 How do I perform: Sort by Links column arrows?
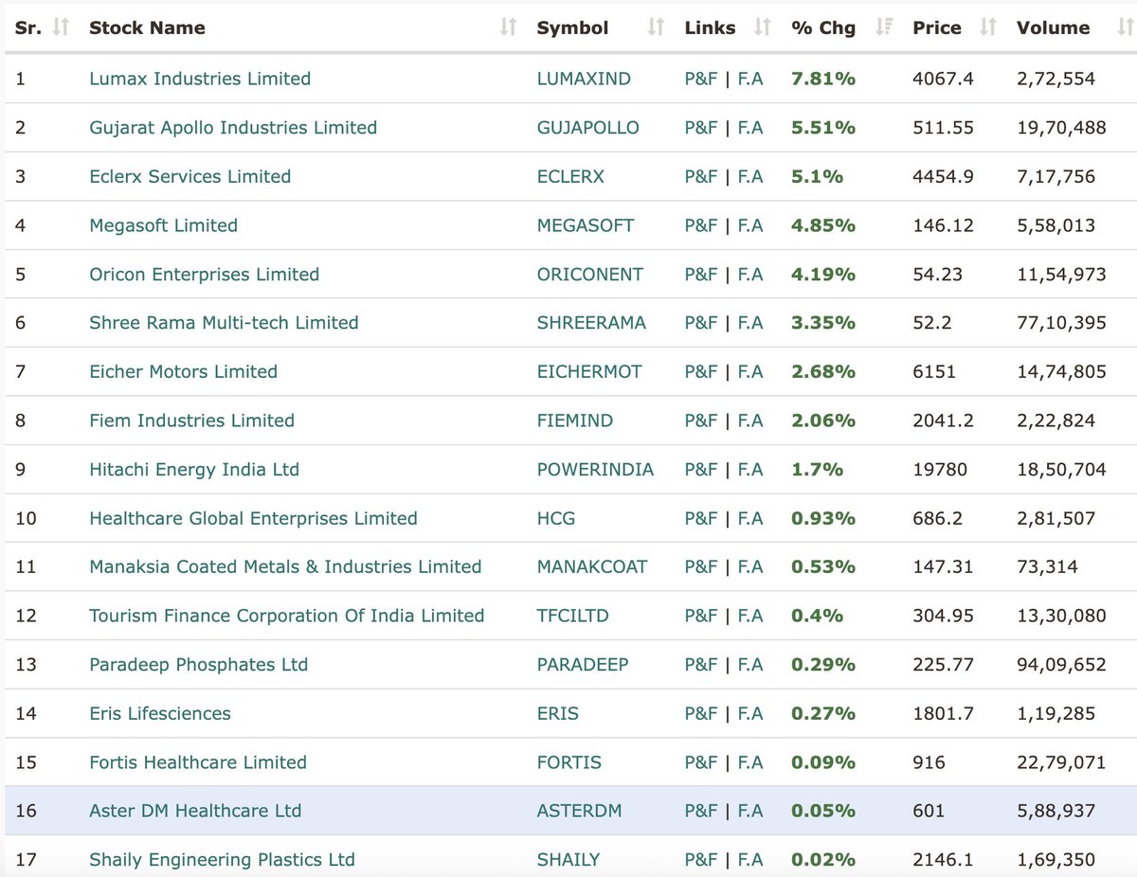[763, 28]
